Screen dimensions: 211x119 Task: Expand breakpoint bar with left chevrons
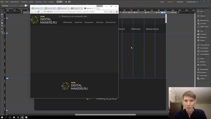click(179, 13)
